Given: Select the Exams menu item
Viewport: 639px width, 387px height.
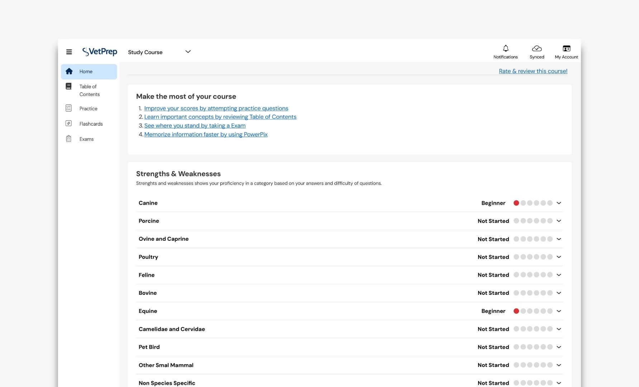Looking at the screenshot, I should [86, 139].
